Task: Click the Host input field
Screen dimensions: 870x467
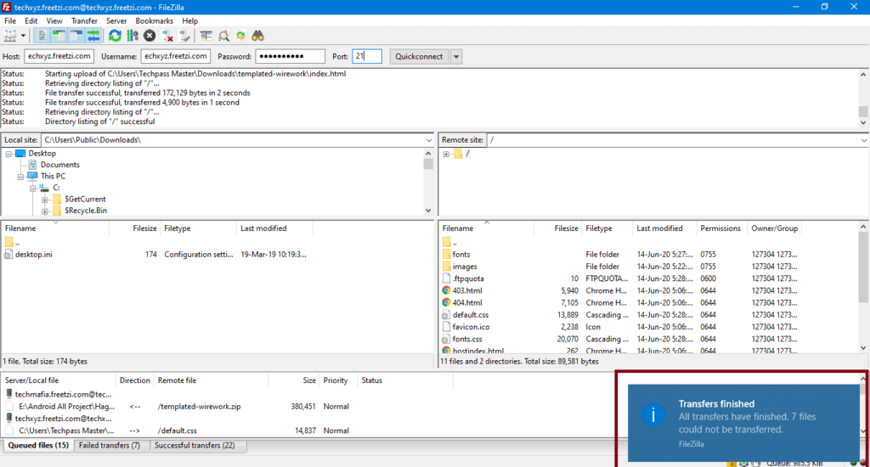Action: coord(59,56)
